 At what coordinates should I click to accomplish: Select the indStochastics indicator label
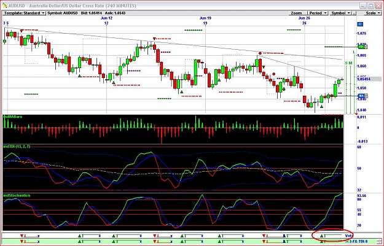click(x=17, y=195)
